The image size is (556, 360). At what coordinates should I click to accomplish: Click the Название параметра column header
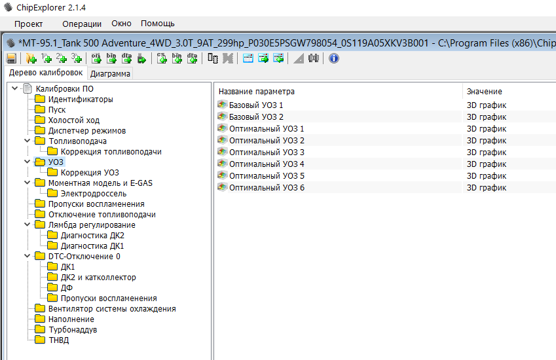[x=257, y=91]
